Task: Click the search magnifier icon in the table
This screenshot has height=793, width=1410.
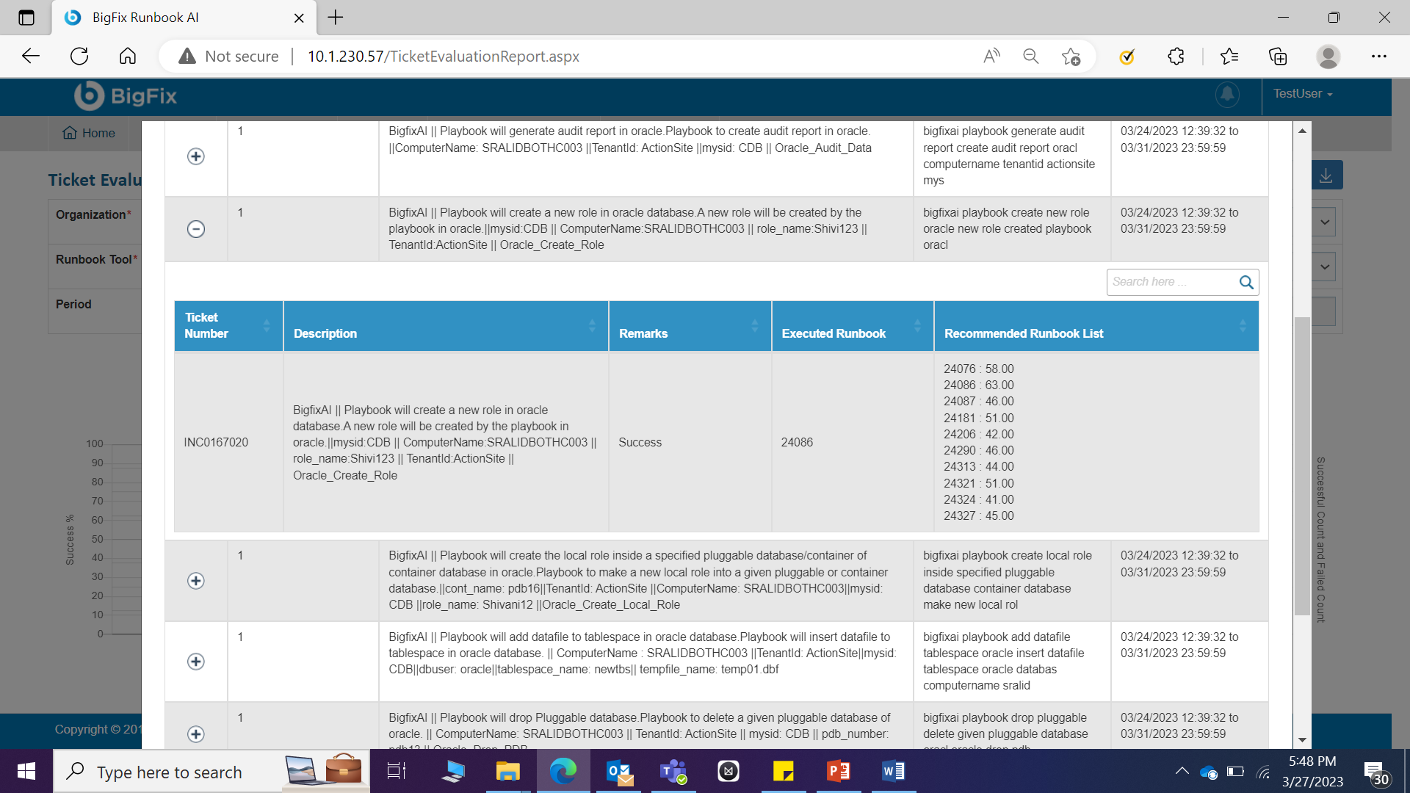Action: click(x=1245, y=283)
